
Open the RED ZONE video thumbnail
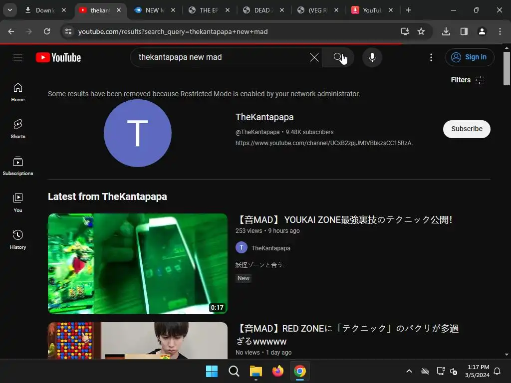(x=138, y=341)
